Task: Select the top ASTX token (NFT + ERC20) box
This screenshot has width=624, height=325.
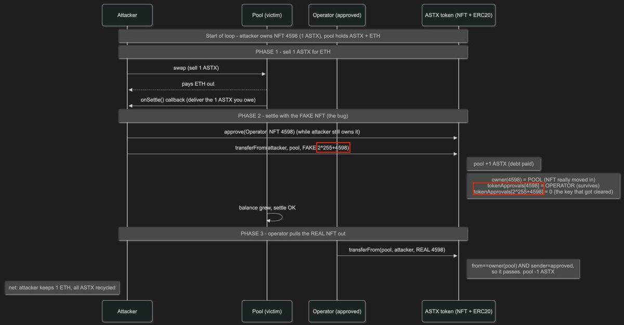Action: click(459, 15)
